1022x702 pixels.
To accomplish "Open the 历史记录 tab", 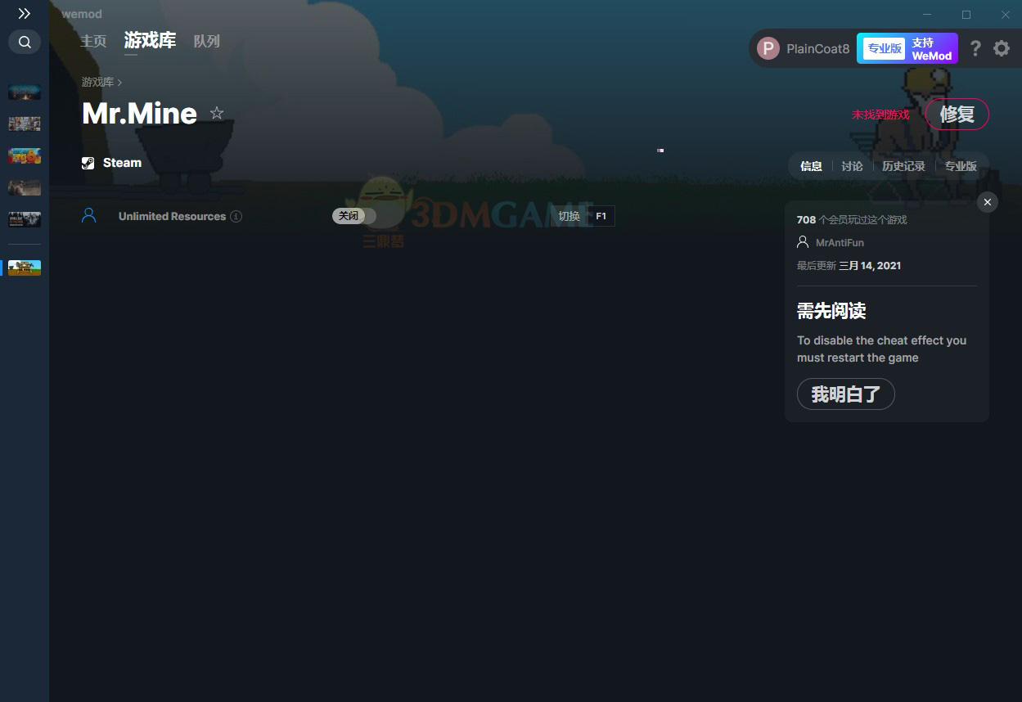I will [903, 166].
